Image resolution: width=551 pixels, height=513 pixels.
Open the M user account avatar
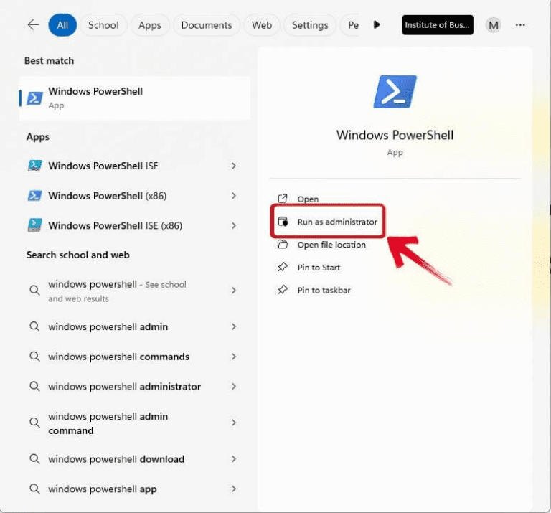pyautogui.click(x=493, y=25)
